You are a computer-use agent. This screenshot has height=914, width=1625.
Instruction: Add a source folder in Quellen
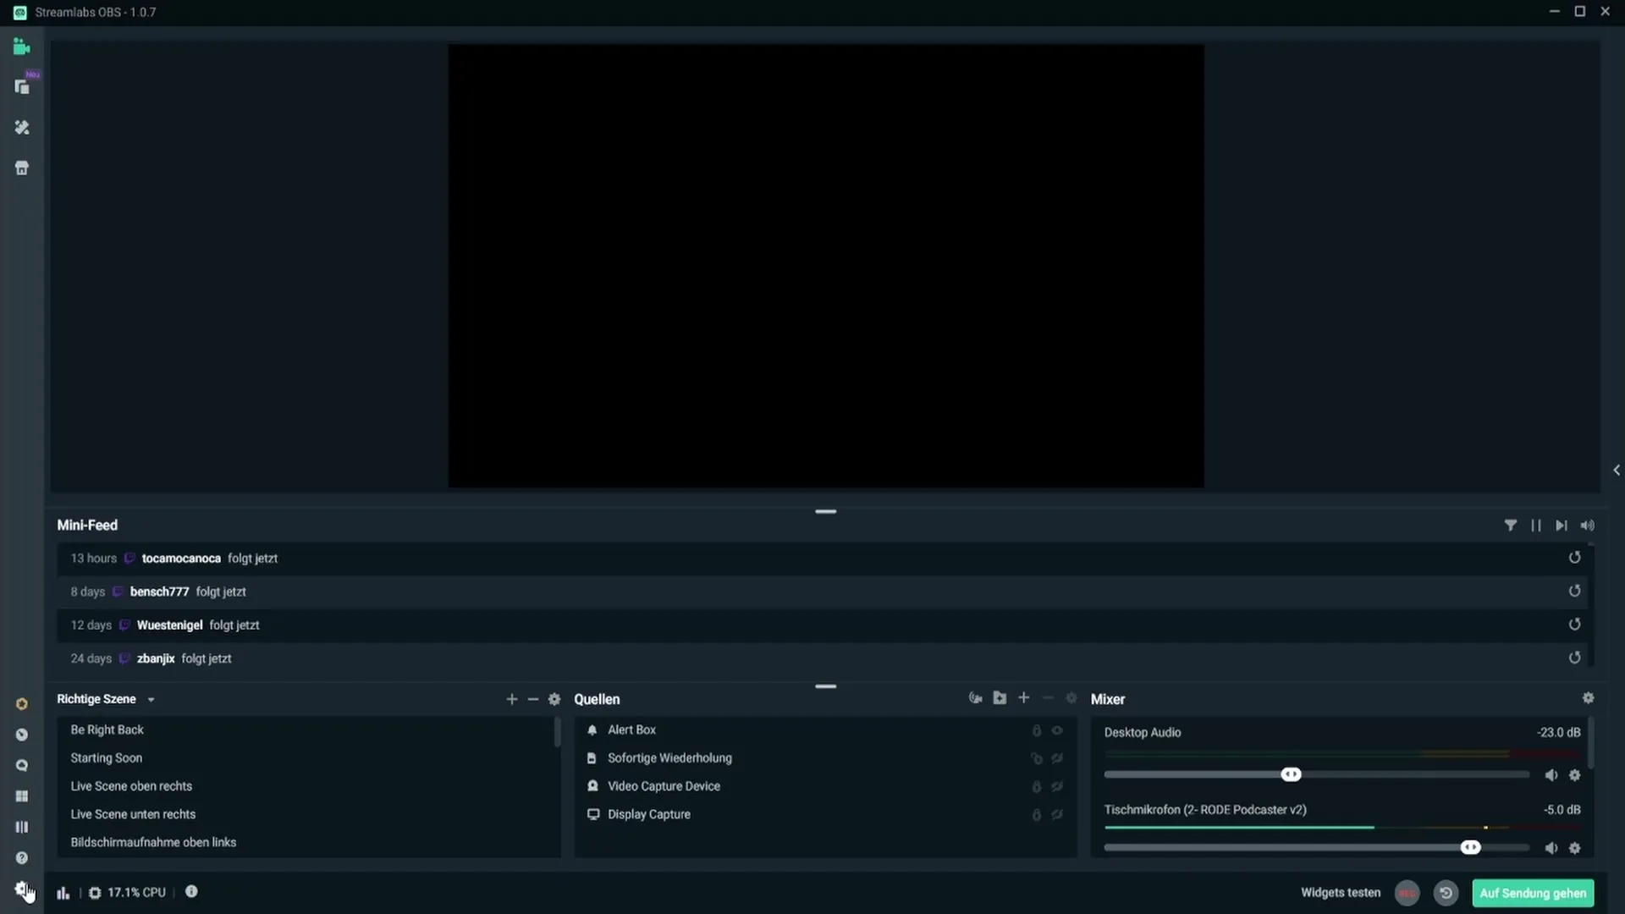pos(1000,698)
